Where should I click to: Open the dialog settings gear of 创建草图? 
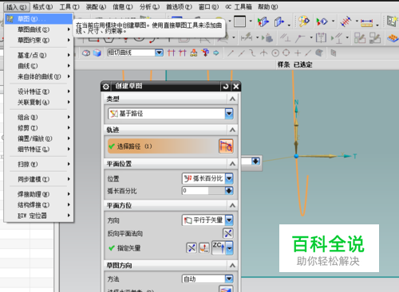(105, 87)
